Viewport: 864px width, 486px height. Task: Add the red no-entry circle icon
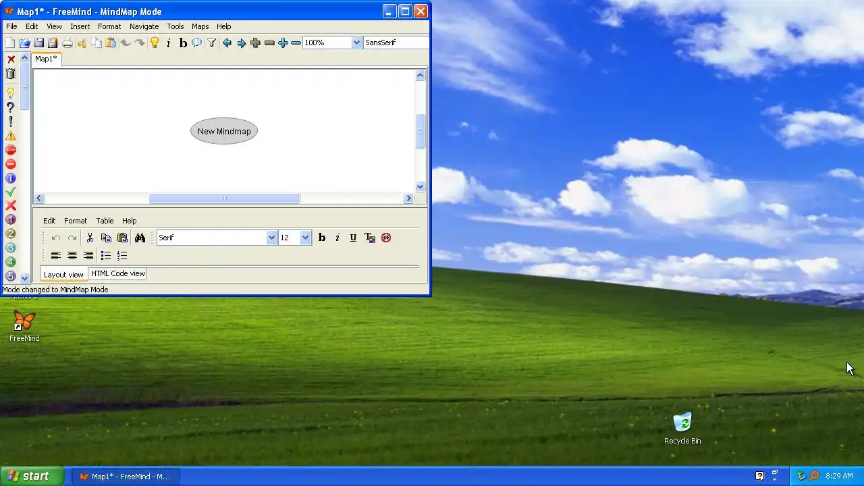[11, 164]
